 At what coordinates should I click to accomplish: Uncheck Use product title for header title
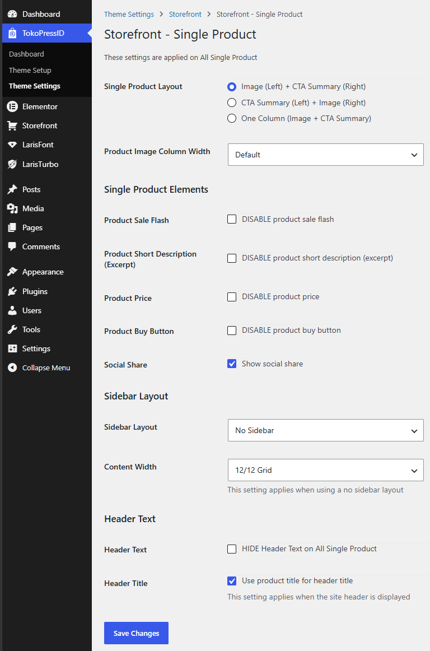[232, 581]
